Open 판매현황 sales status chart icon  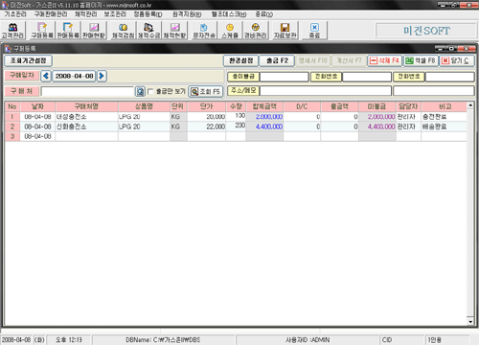(x=94, y=31)
